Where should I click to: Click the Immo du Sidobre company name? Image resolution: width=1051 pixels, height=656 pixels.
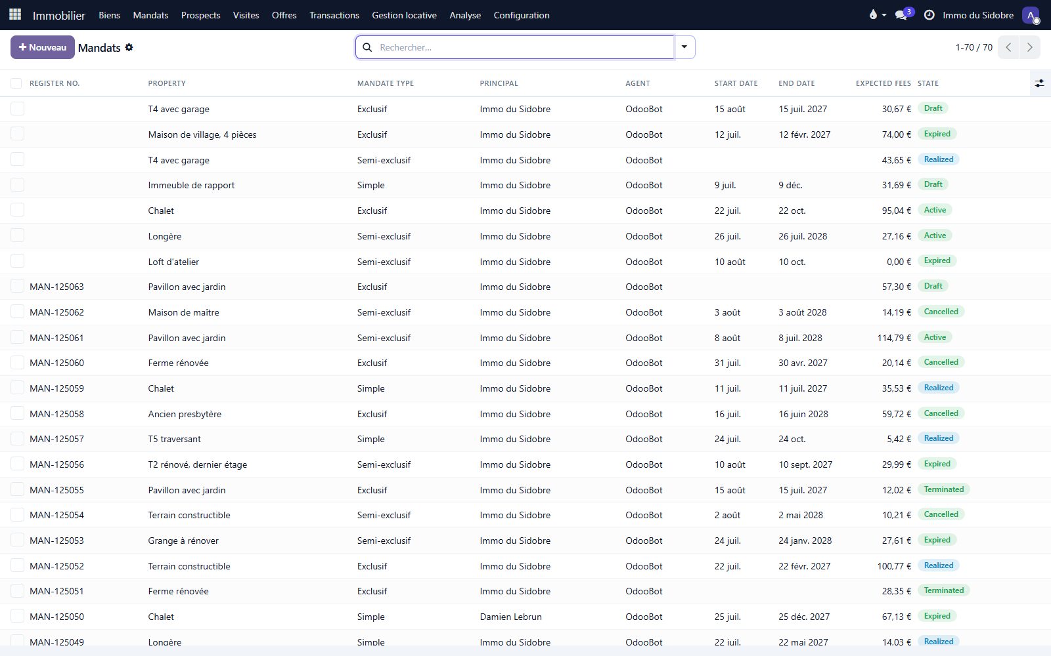tap(978, 15)
